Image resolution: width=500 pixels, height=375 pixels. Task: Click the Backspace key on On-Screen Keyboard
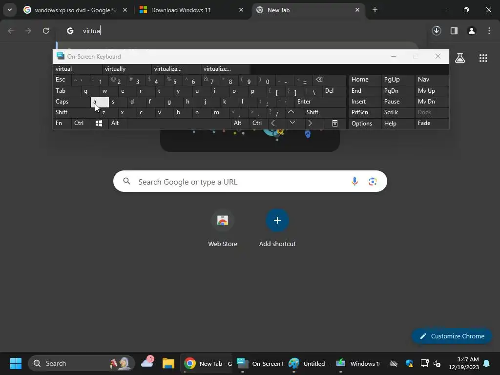coord(330,80)
